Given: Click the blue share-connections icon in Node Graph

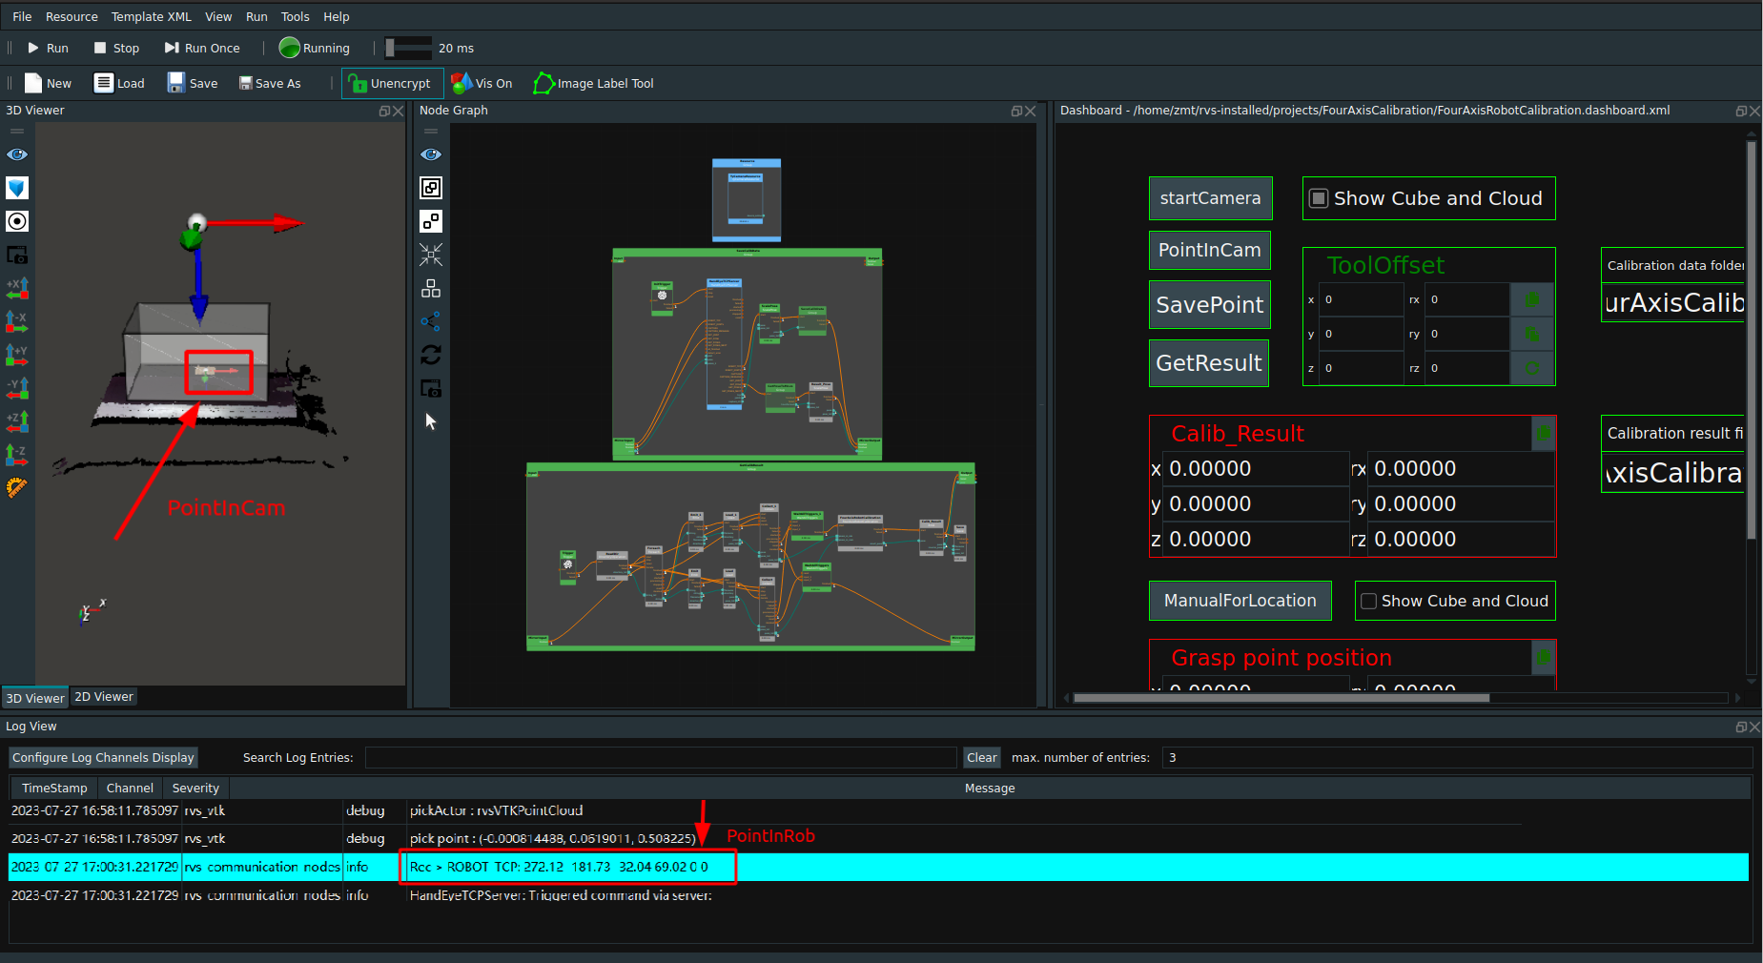Looking at the screenshot, I should tap(431, 321).
